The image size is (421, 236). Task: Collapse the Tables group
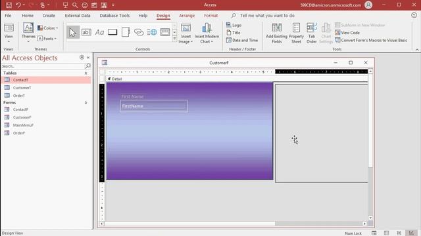click(x=86, y=73)
